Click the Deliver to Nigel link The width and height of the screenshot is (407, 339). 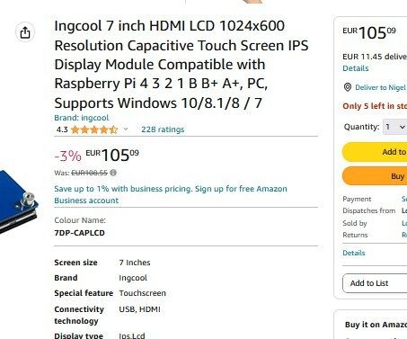click(380, 87)
